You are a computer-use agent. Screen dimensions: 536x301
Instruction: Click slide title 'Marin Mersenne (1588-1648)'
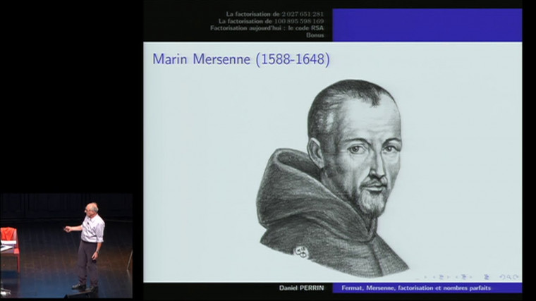pyautogui.click(x=241, y=59)
